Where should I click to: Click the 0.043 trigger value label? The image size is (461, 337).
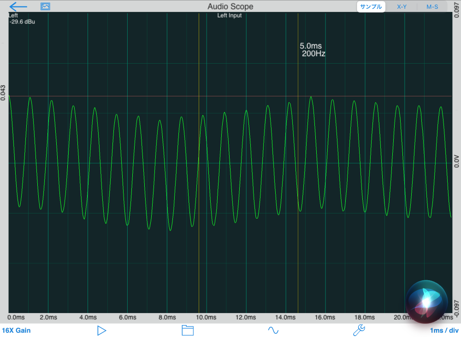pyautogui.click(x=4, y=92)
